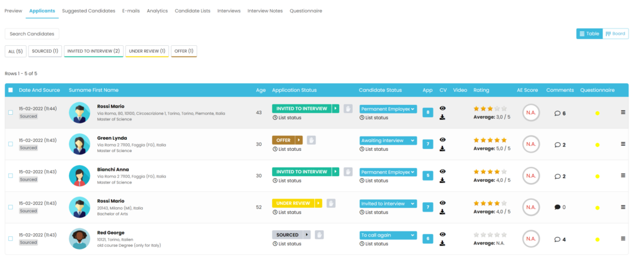This screenshot has height=260, width=636.
Task: Go to the Preview tab
Action: pyautogui.click(x=14, y=11)
